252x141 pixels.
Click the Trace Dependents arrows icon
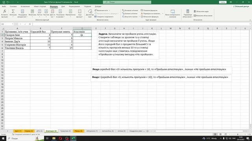(x=123, y=13)
